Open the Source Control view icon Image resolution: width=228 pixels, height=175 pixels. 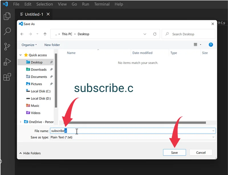(7, 47)
